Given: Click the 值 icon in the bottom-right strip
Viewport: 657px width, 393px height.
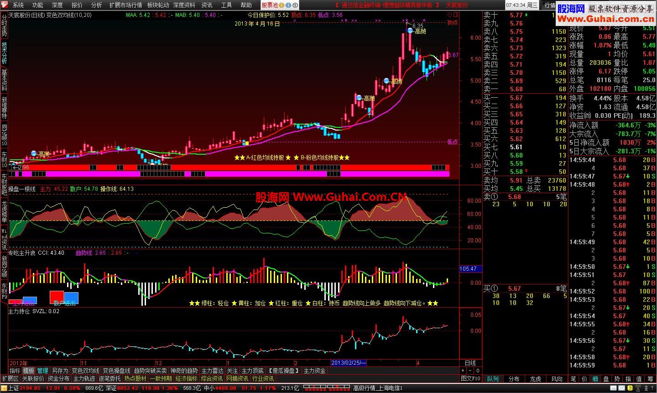Looking at the screenshot, I should click(x=639, y=379).
